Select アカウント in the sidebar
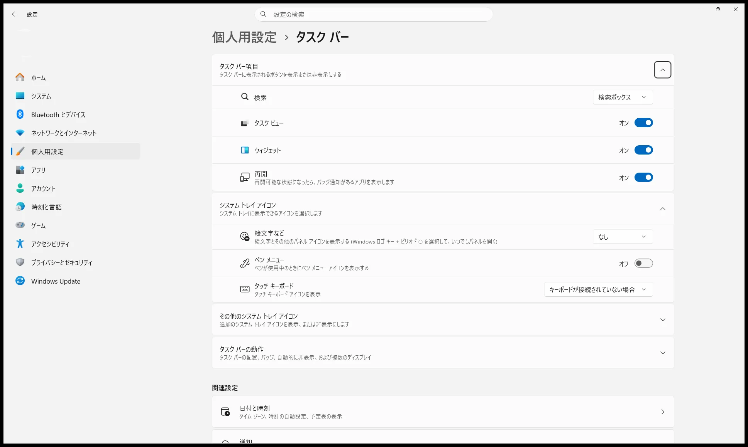 (x=75, y=188)
